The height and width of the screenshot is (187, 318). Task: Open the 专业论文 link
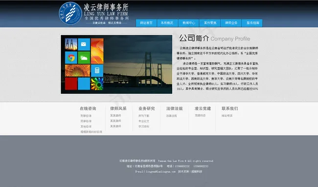144,121
